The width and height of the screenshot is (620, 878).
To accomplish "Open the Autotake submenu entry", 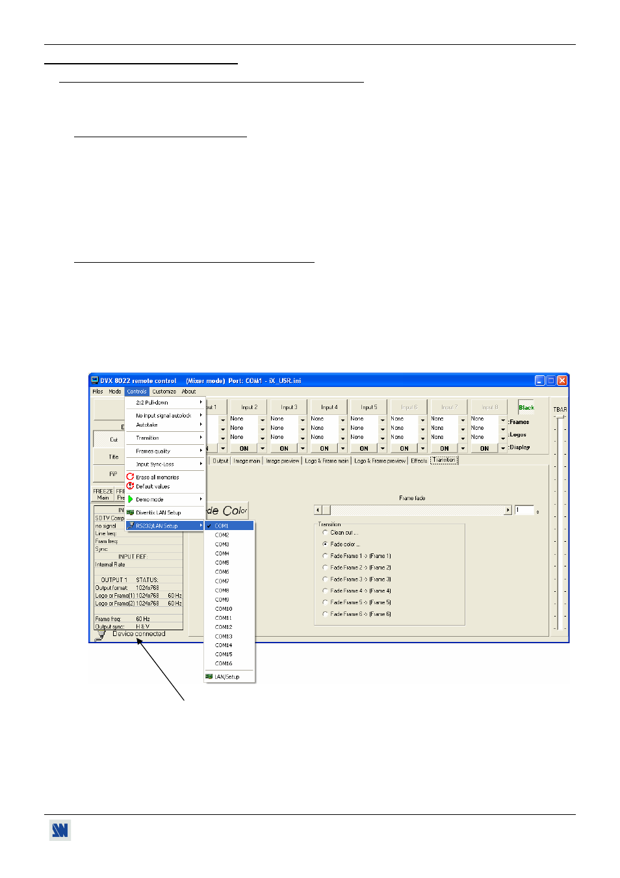I will [x=165, y=425].
